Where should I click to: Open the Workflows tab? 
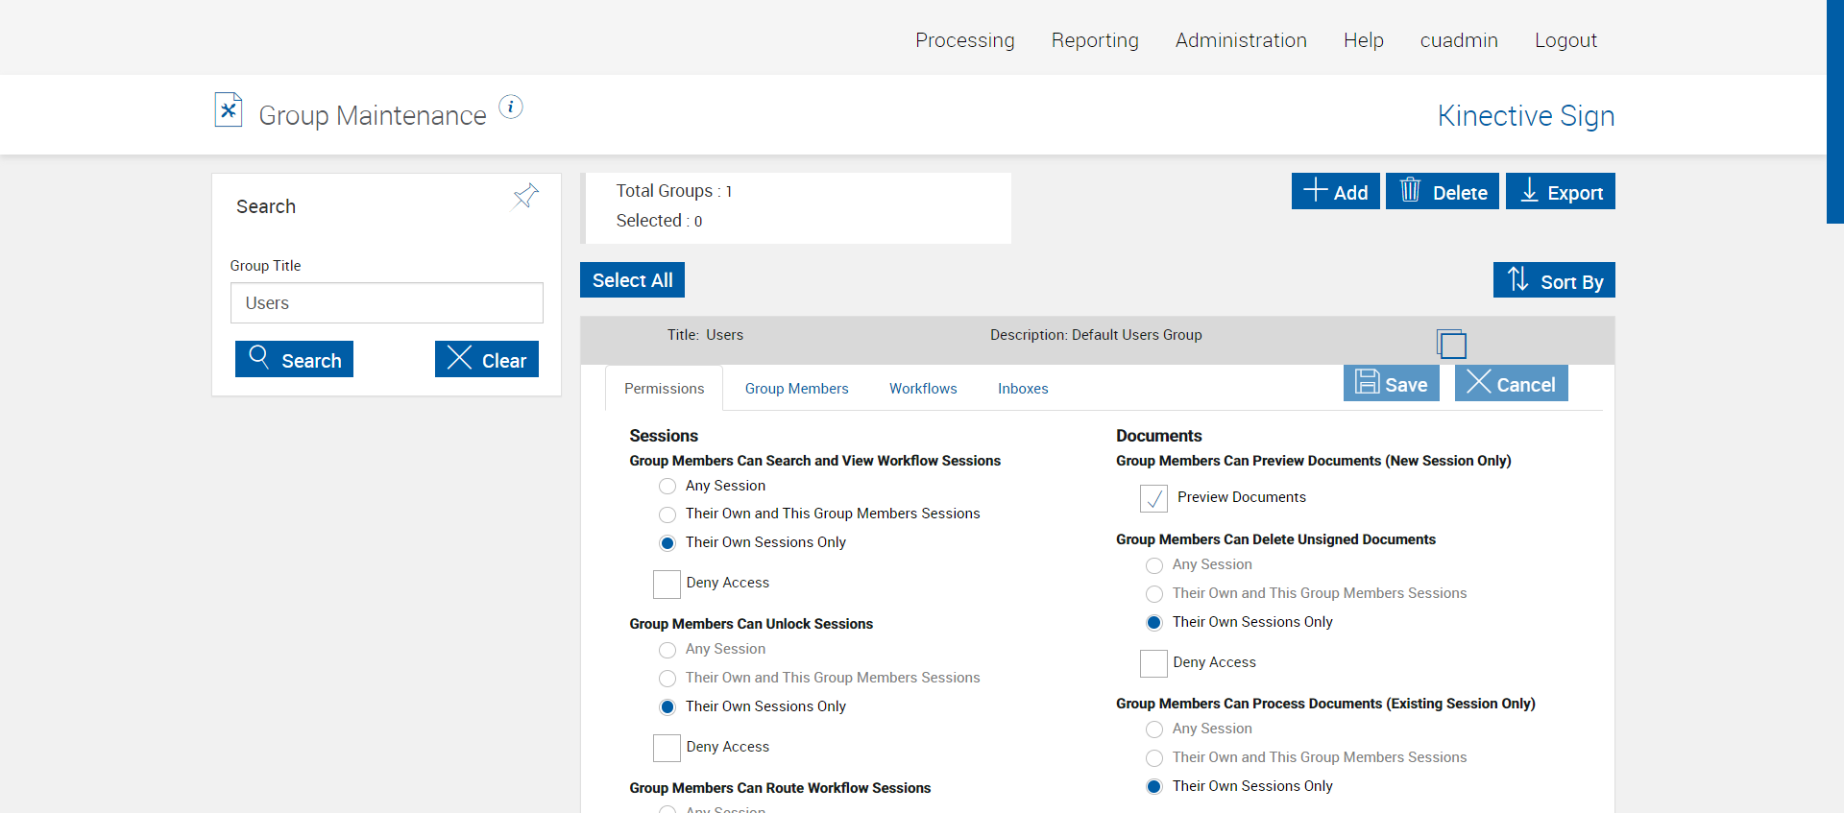click(923, 389)
